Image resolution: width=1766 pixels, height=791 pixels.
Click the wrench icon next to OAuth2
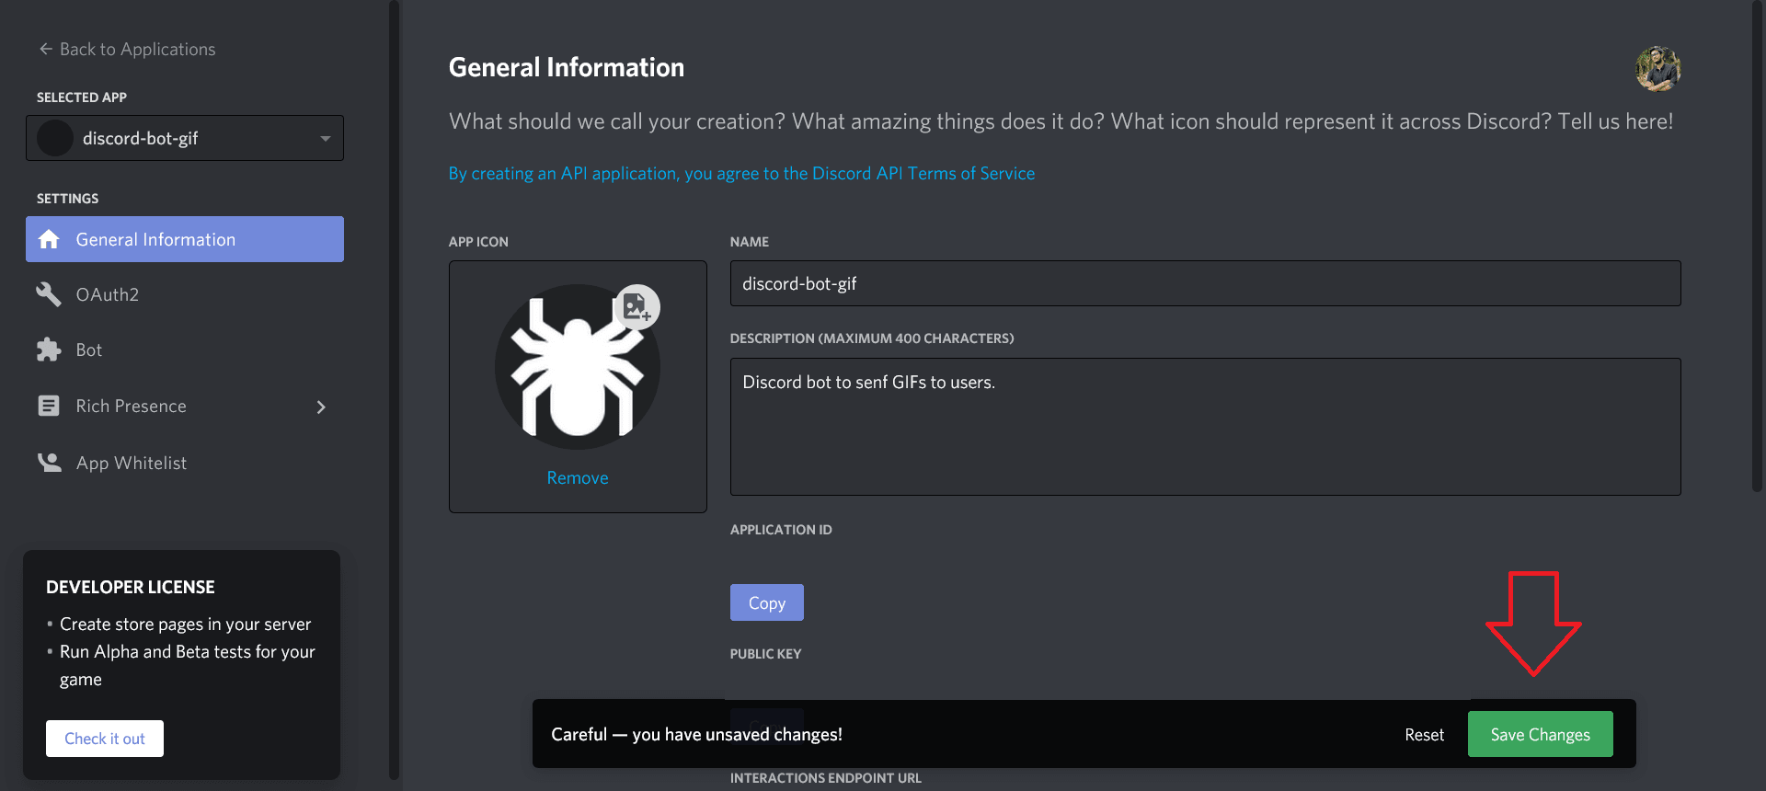[49, 294]
